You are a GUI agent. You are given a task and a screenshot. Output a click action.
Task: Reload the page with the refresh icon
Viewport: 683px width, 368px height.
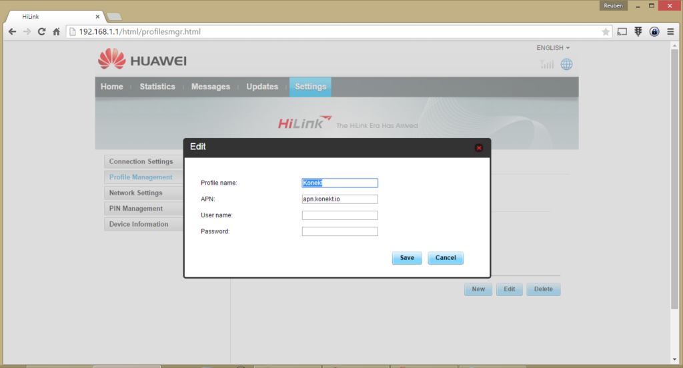pos(41,31)
